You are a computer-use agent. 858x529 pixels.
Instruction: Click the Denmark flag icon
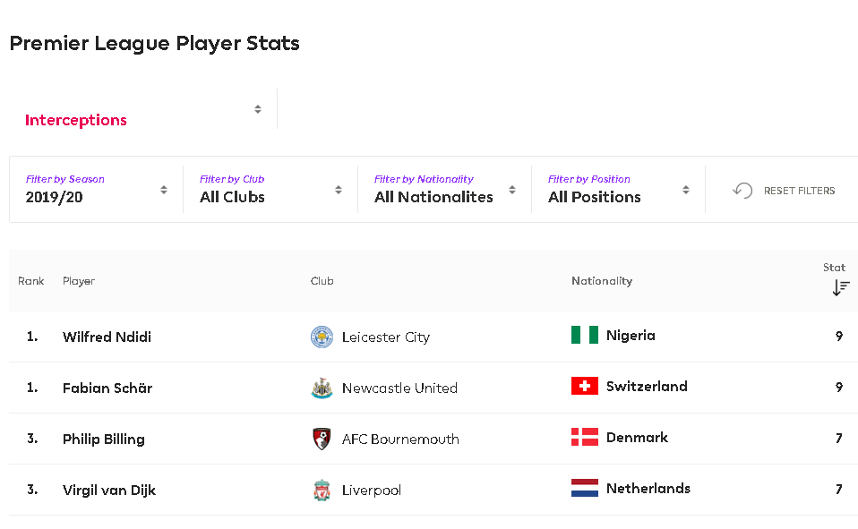(x=585, y=437)
